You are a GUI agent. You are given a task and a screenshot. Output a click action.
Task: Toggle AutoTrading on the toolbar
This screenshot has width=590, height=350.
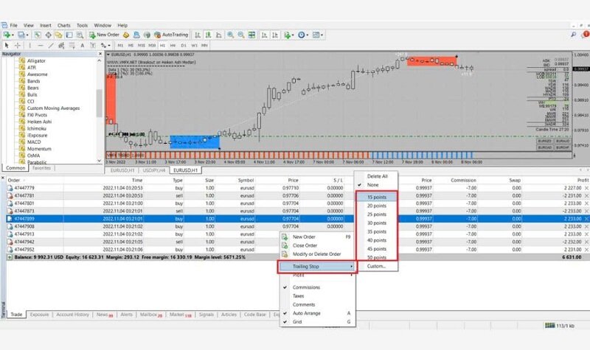pos(171,35)
